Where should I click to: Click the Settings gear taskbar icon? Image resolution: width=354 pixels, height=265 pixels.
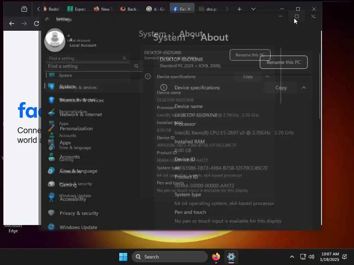coord(231,257)
